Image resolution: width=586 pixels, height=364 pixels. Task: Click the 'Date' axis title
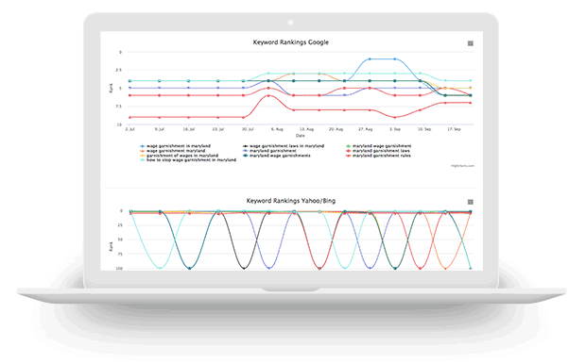point(301,136)
